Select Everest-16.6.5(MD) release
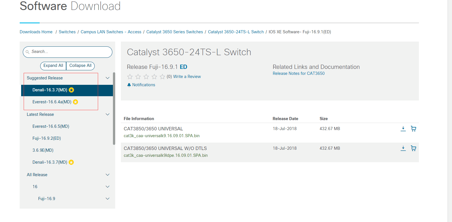Viewport: 452px width, 222px height. point(51,126)
